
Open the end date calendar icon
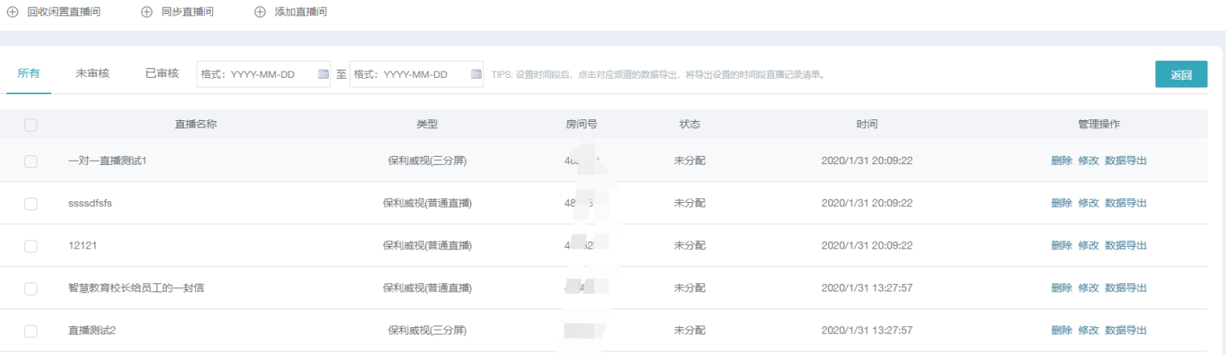point(477,74)
